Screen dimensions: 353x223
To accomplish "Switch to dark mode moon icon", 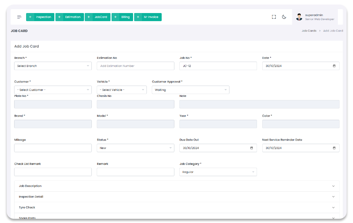I will tap(284, 17).
